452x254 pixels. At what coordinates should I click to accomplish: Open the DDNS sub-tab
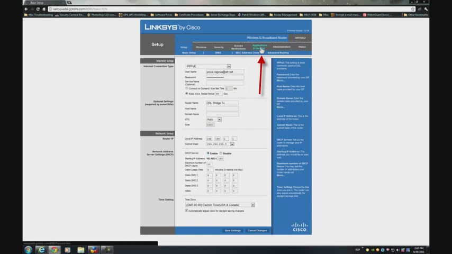tap(218, 53)
